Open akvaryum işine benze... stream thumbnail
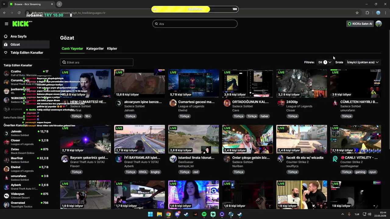This screenshot has height=219, width=390. (x=140, y=83)
